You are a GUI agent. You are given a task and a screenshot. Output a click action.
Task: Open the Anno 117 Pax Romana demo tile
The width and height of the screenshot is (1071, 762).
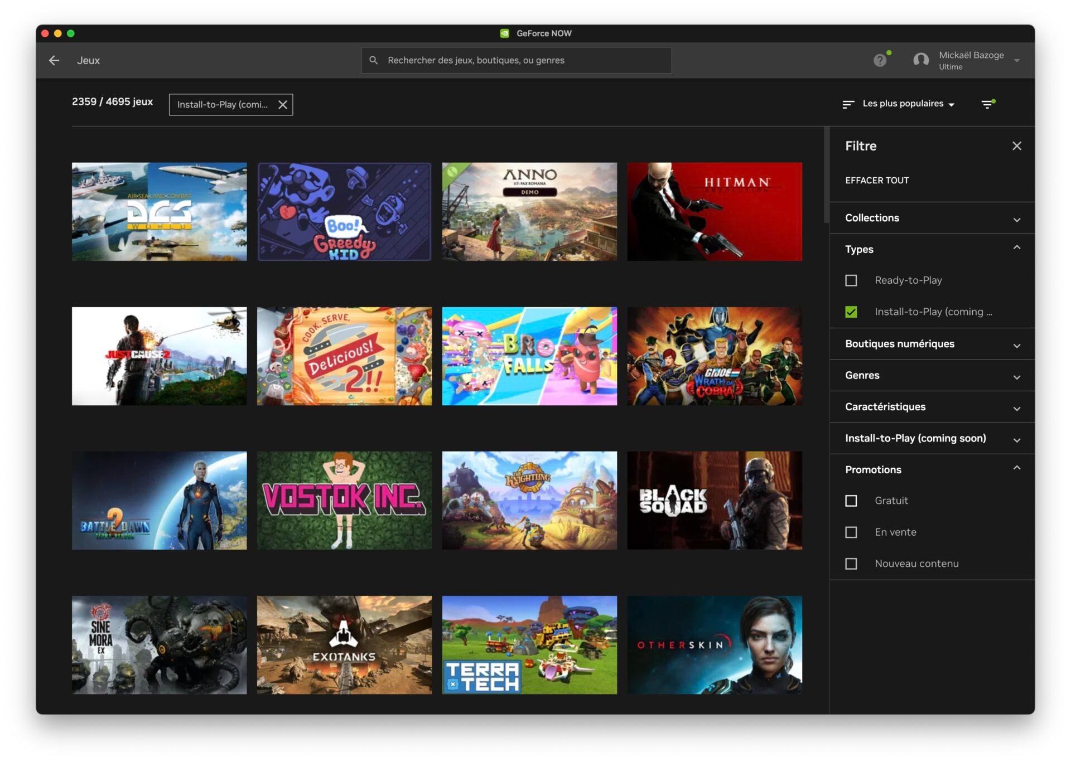tap(529, 212)
